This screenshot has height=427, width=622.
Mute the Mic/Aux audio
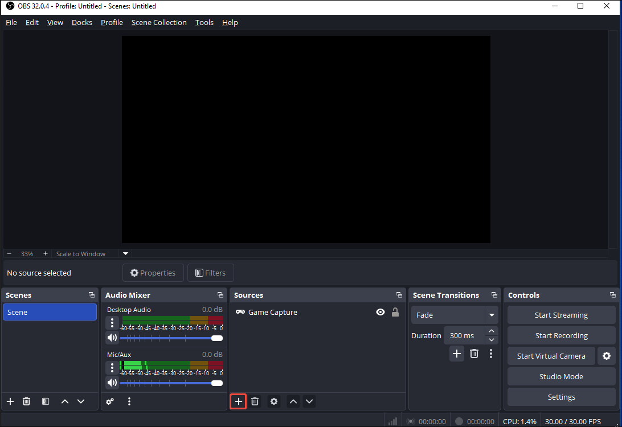pos(112,382)
